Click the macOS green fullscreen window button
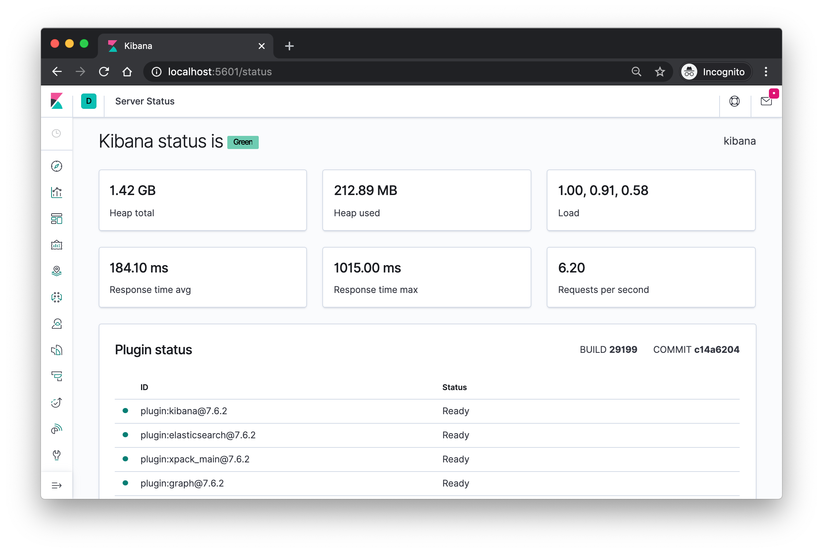 pyautogui.click(x=84, y=44)
